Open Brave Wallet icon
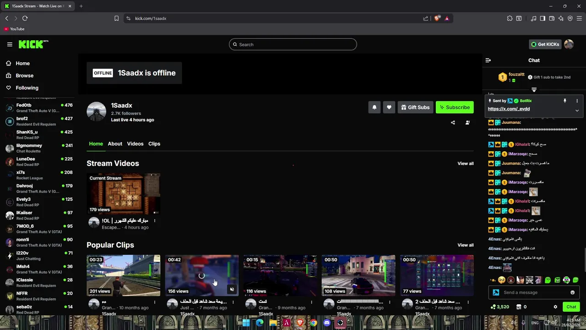The width and height of the screenshot is (586, 330). (552, 18)
